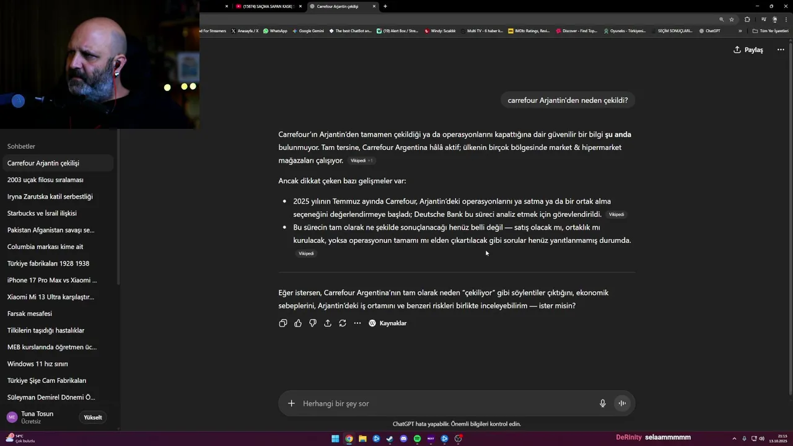Click the user message 'carrefour Arjantin'den neden çekildi?'

click(567, 100)
